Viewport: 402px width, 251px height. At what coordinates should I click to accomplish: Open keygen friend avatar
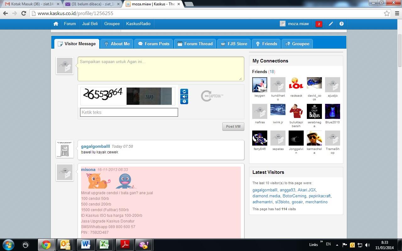coord(260,85)
